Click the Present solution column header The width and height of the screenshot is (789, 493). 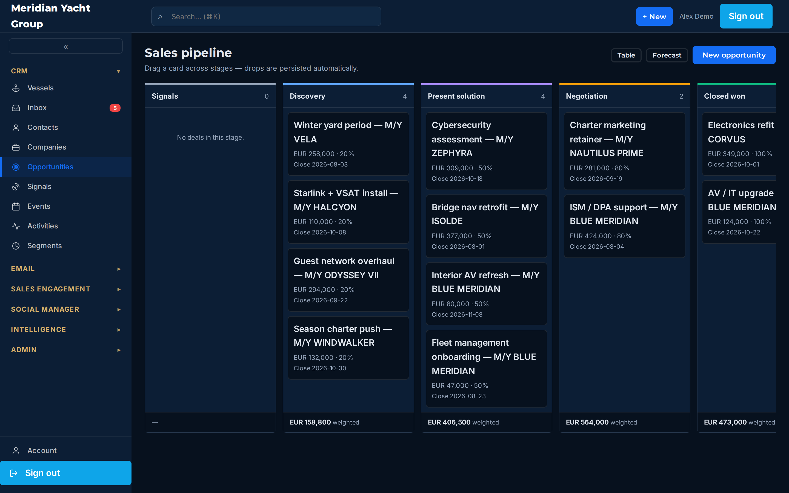(486, 96)
